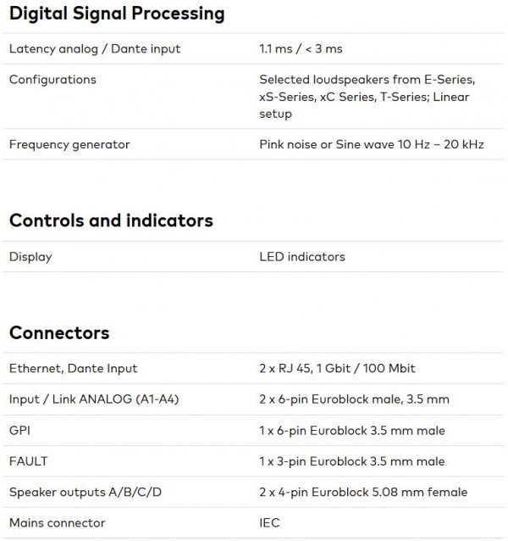Click the 1.1 ms / < 3 ms value
The width and height of the screenshot is (508, 541).
pos(301,49)
